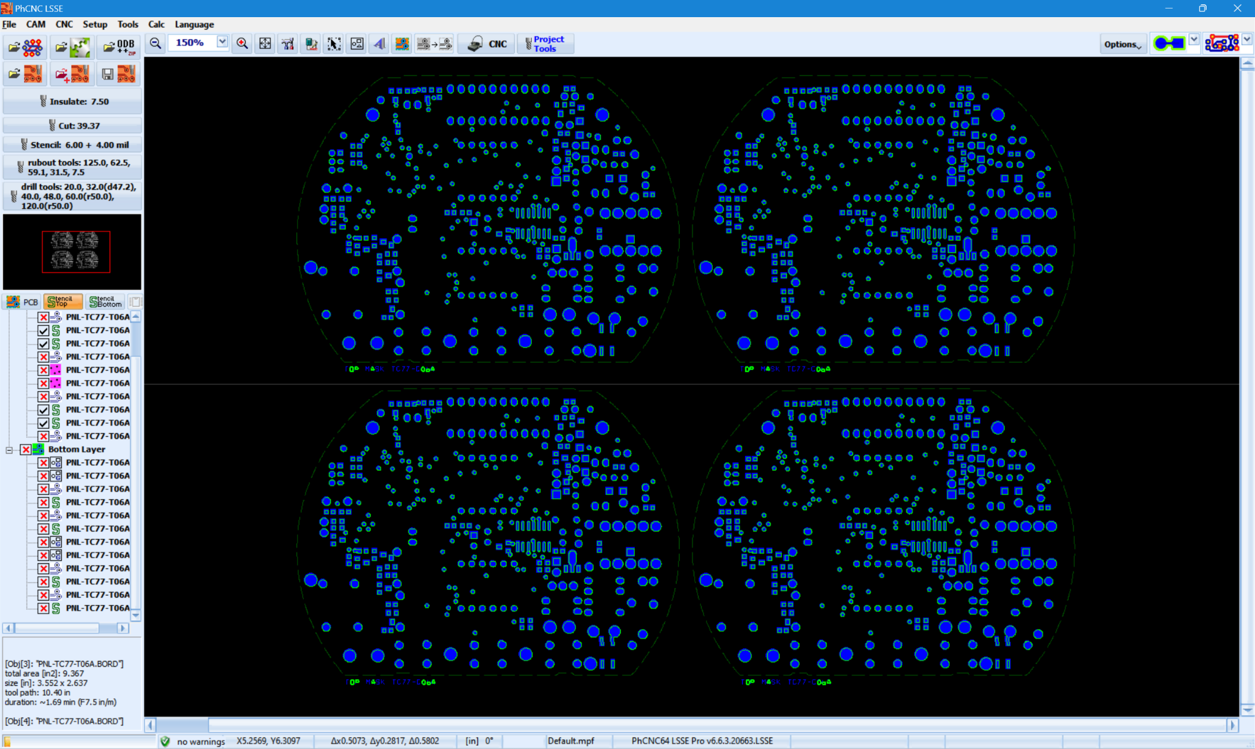Open dropdown arrow next to red-blue circuit icon
The image size is (1255, 749).
[x=1247, y=40]
